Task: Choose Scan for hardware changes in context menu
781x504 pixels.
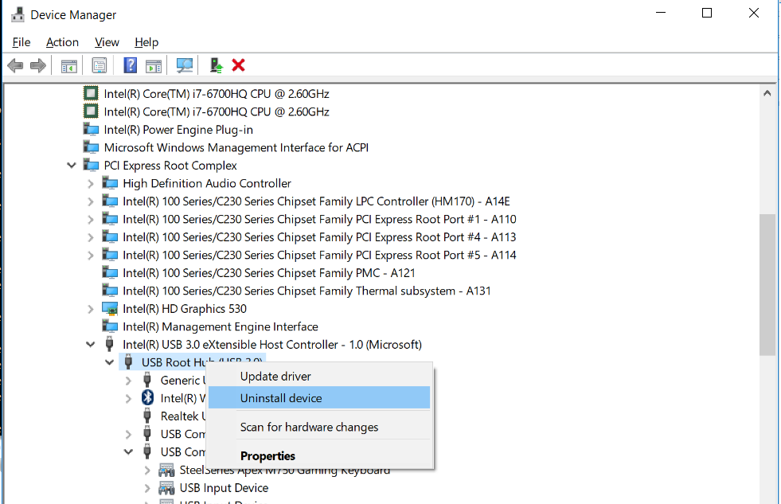Action: (318, 428)
